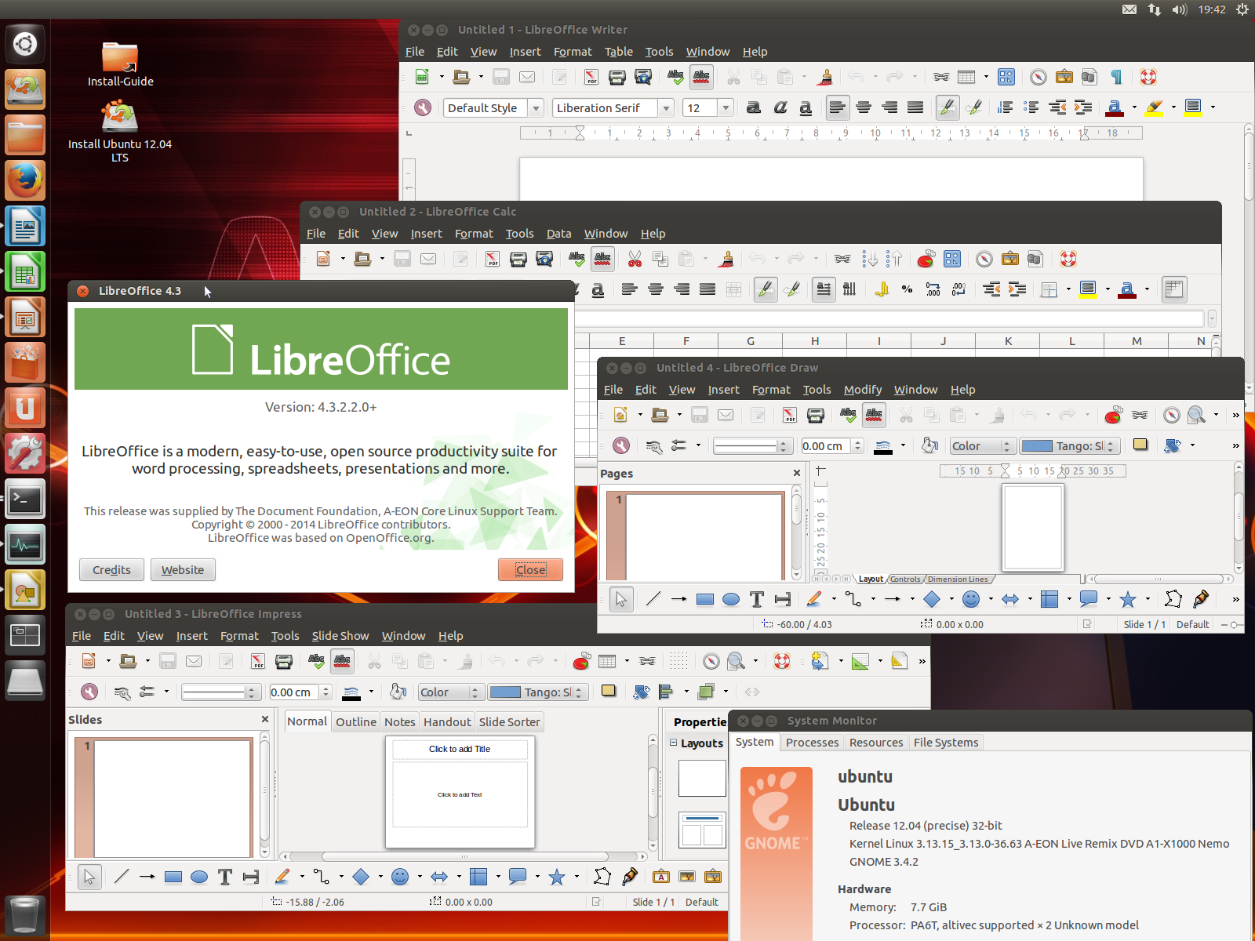Click the blue fill color swatch in Draw
The height and width of the screenshot is (941, 1255).
coord(1037,446)
